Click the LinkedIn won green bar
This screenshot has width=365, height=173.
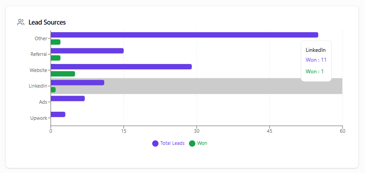coord(53,90)
